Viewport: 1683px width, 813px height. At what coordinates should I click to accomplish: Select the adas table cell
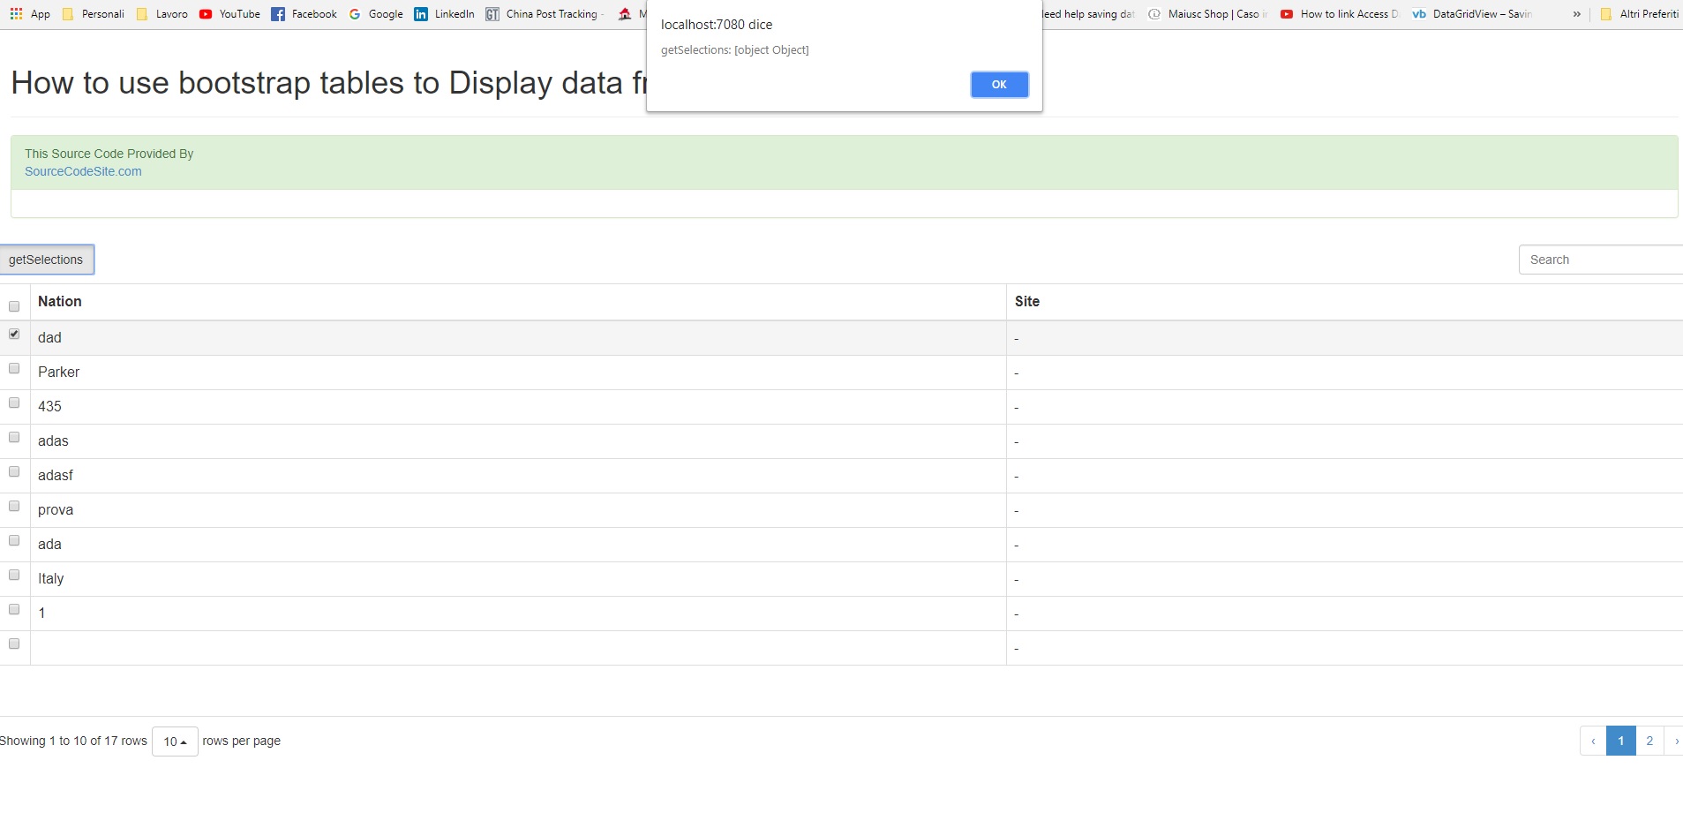click(518, 441)
